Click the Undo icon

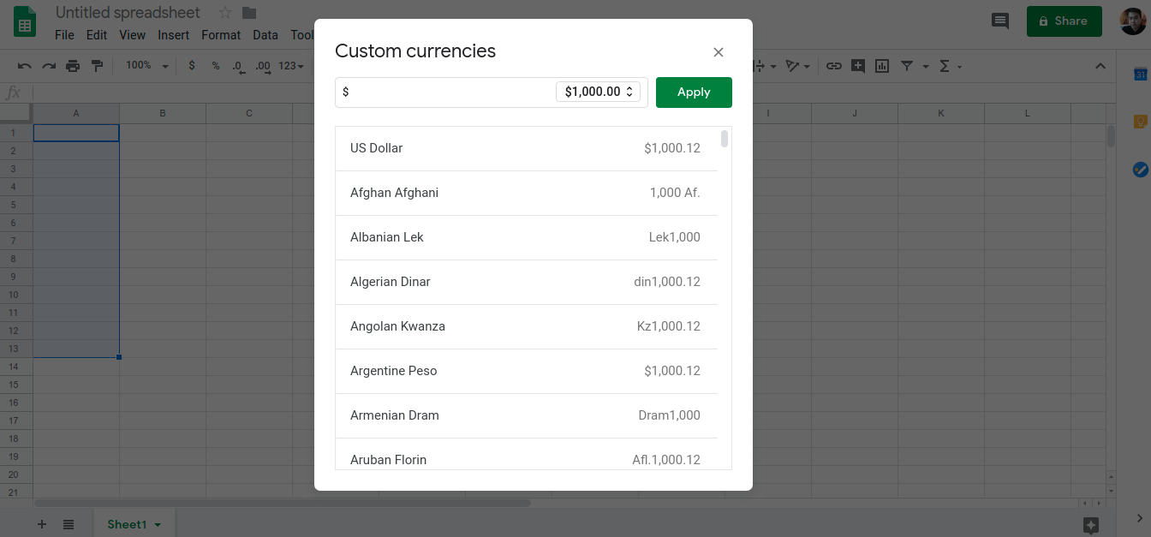click(x=24, y=66)
